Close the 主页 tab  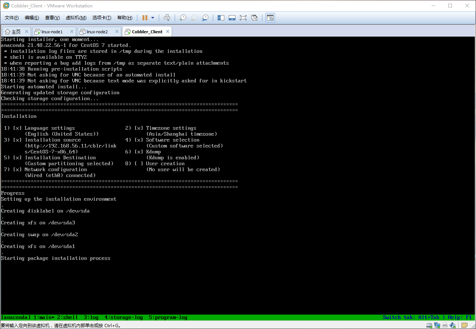click(27, 31)
